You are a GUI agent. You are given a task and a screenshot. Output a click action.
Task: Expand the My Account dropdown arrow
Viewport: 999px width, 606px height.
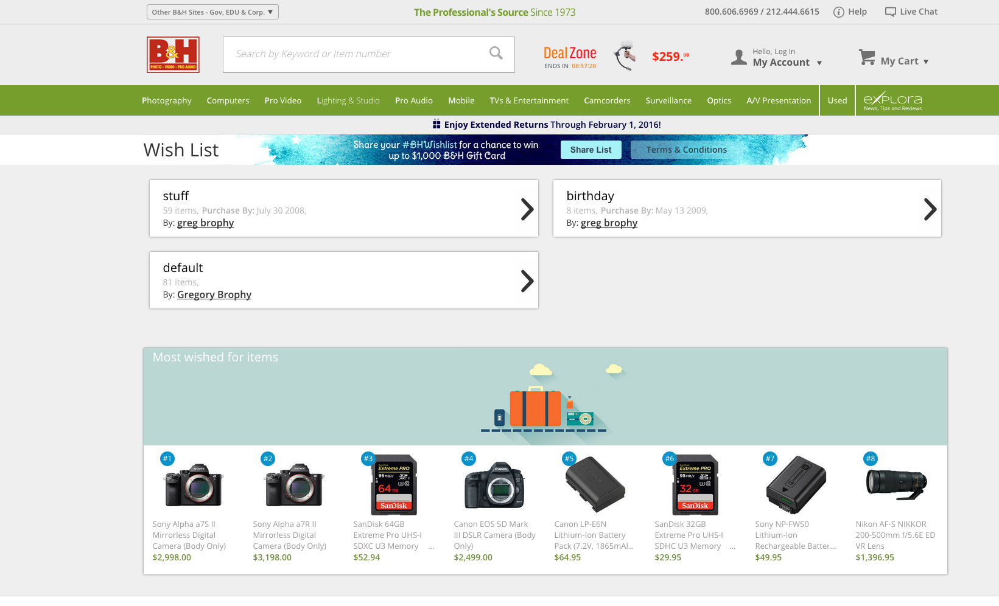point(819,63)
